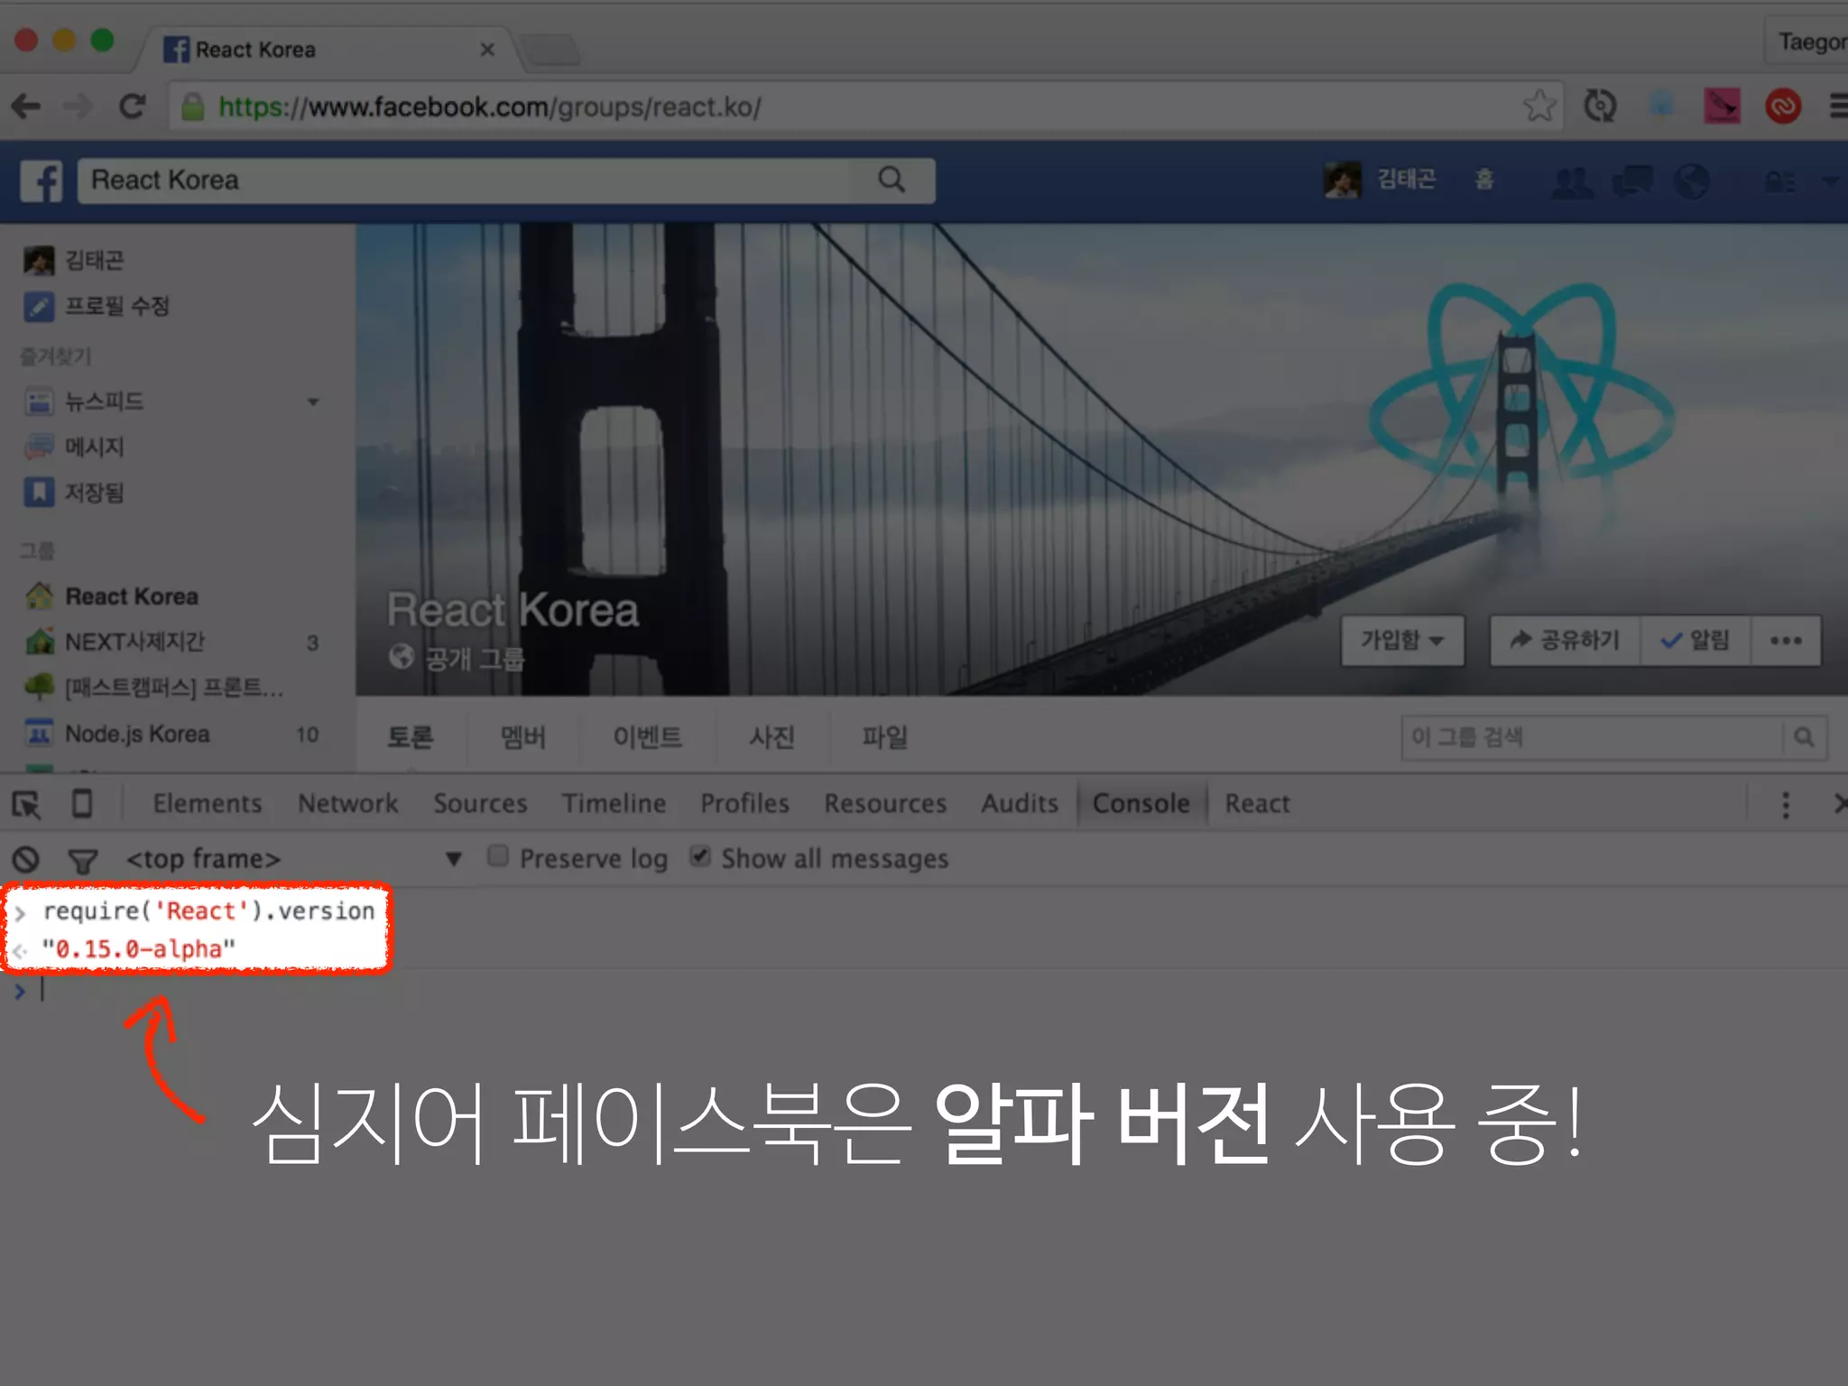Click the browser address bar URL
The height and width of the screenshot is (1386, 1848).
click(490, 106)
